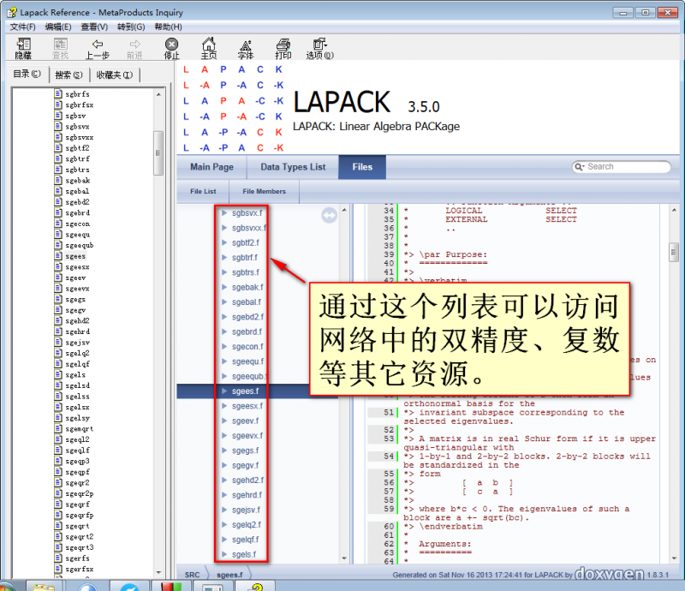The width and height of the screenshot is (685, 591).
Task: Expand the sgbsvx.f entry arrow
Action: (224, 213)
